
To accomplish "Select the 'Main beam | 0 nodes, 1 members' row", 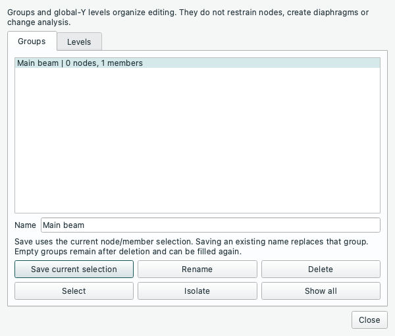I will tap(197, 63).
